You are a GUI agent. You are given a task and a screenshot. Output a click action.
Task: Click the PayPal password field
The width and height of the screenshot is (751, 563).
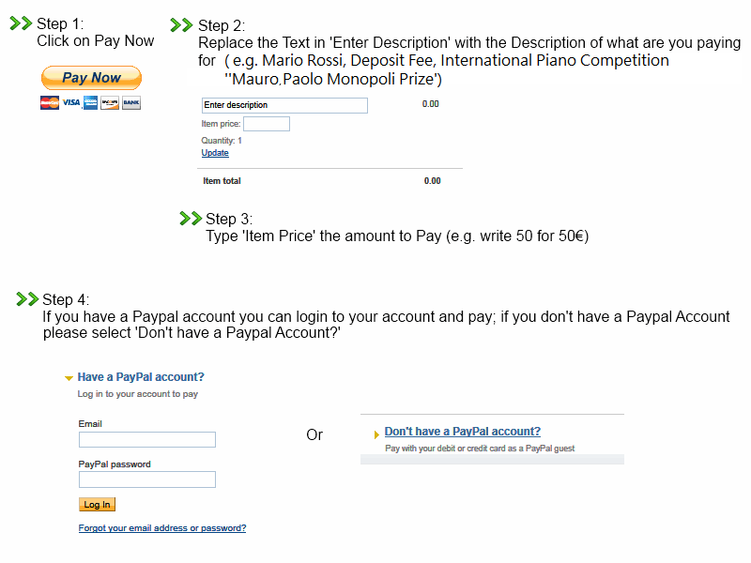(x=147, y=479)
